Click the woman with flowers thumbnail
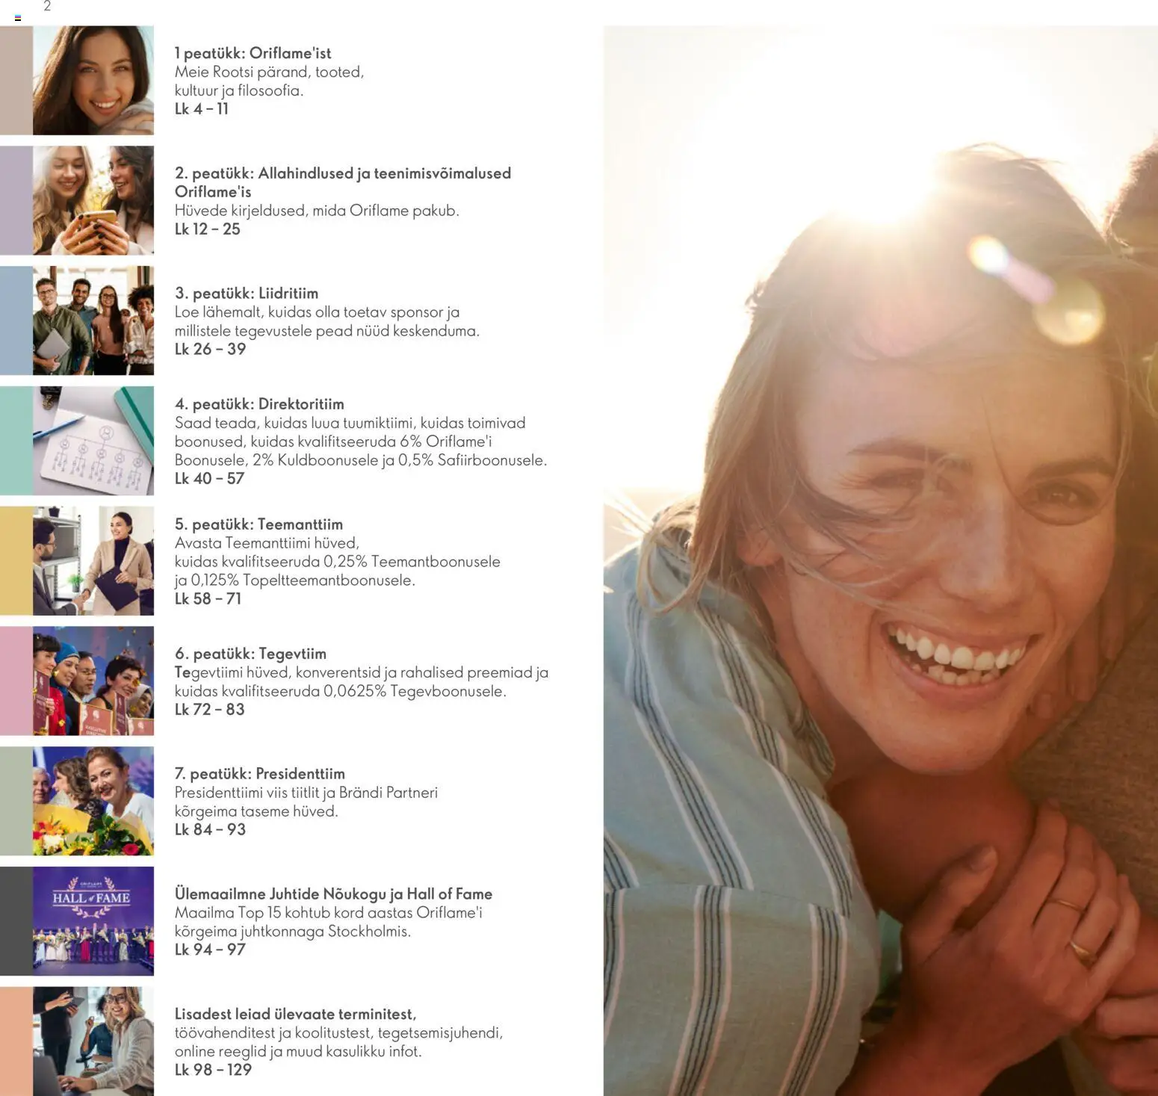1158x1096 pixels. (93, 801)
